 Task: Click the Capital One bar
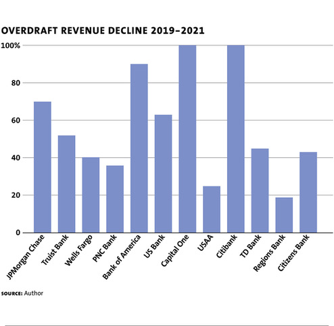click(187, 139)
